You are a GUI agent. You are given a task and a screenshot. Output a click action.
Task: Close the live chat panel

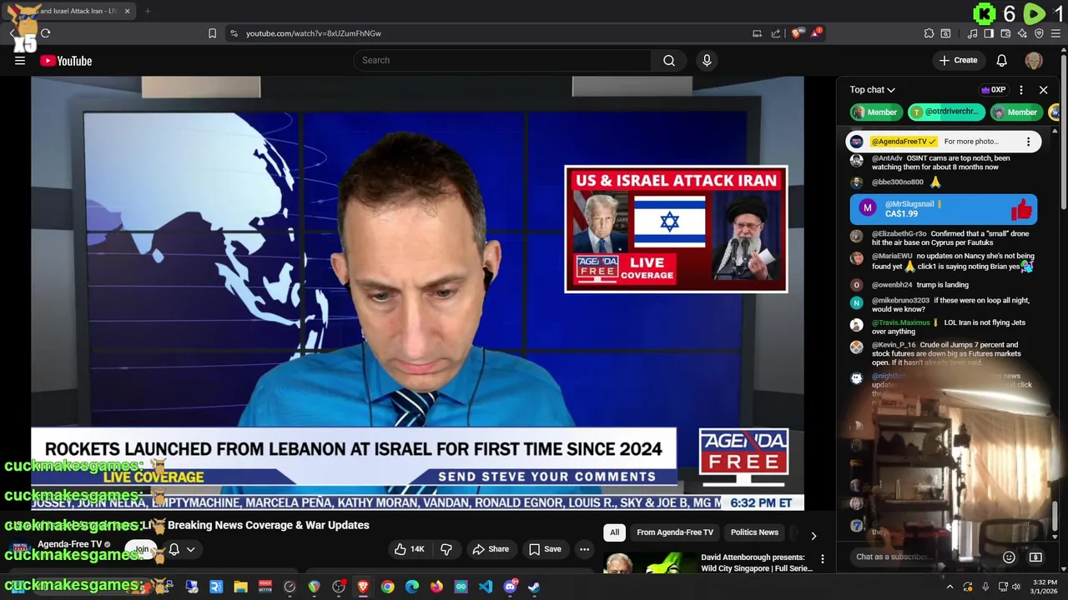1043,90
